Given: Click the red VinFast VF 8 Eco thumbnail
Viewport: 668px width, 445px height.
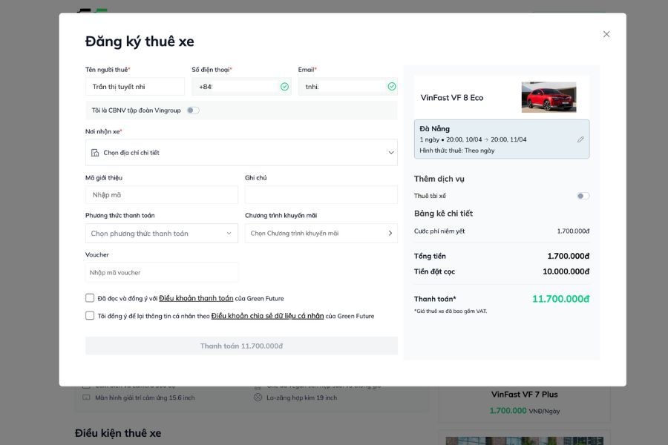Looking at the screenshot, I should tap(549, 97).
